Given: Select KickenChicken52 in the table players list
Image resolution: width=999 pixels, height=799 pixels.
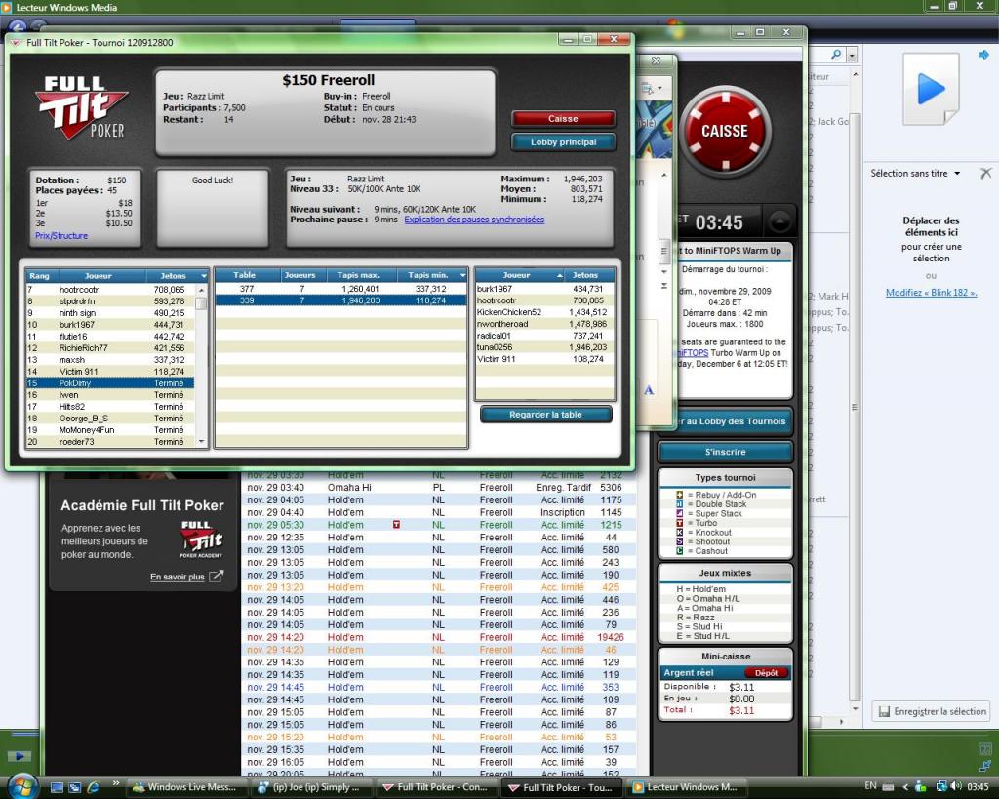Looking at the screenshot, I should pos(544,313).
